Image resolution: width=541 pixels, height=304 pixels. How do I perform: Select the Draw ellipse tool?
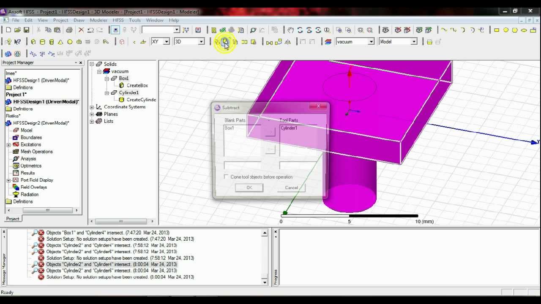click(x=524, y=30)
